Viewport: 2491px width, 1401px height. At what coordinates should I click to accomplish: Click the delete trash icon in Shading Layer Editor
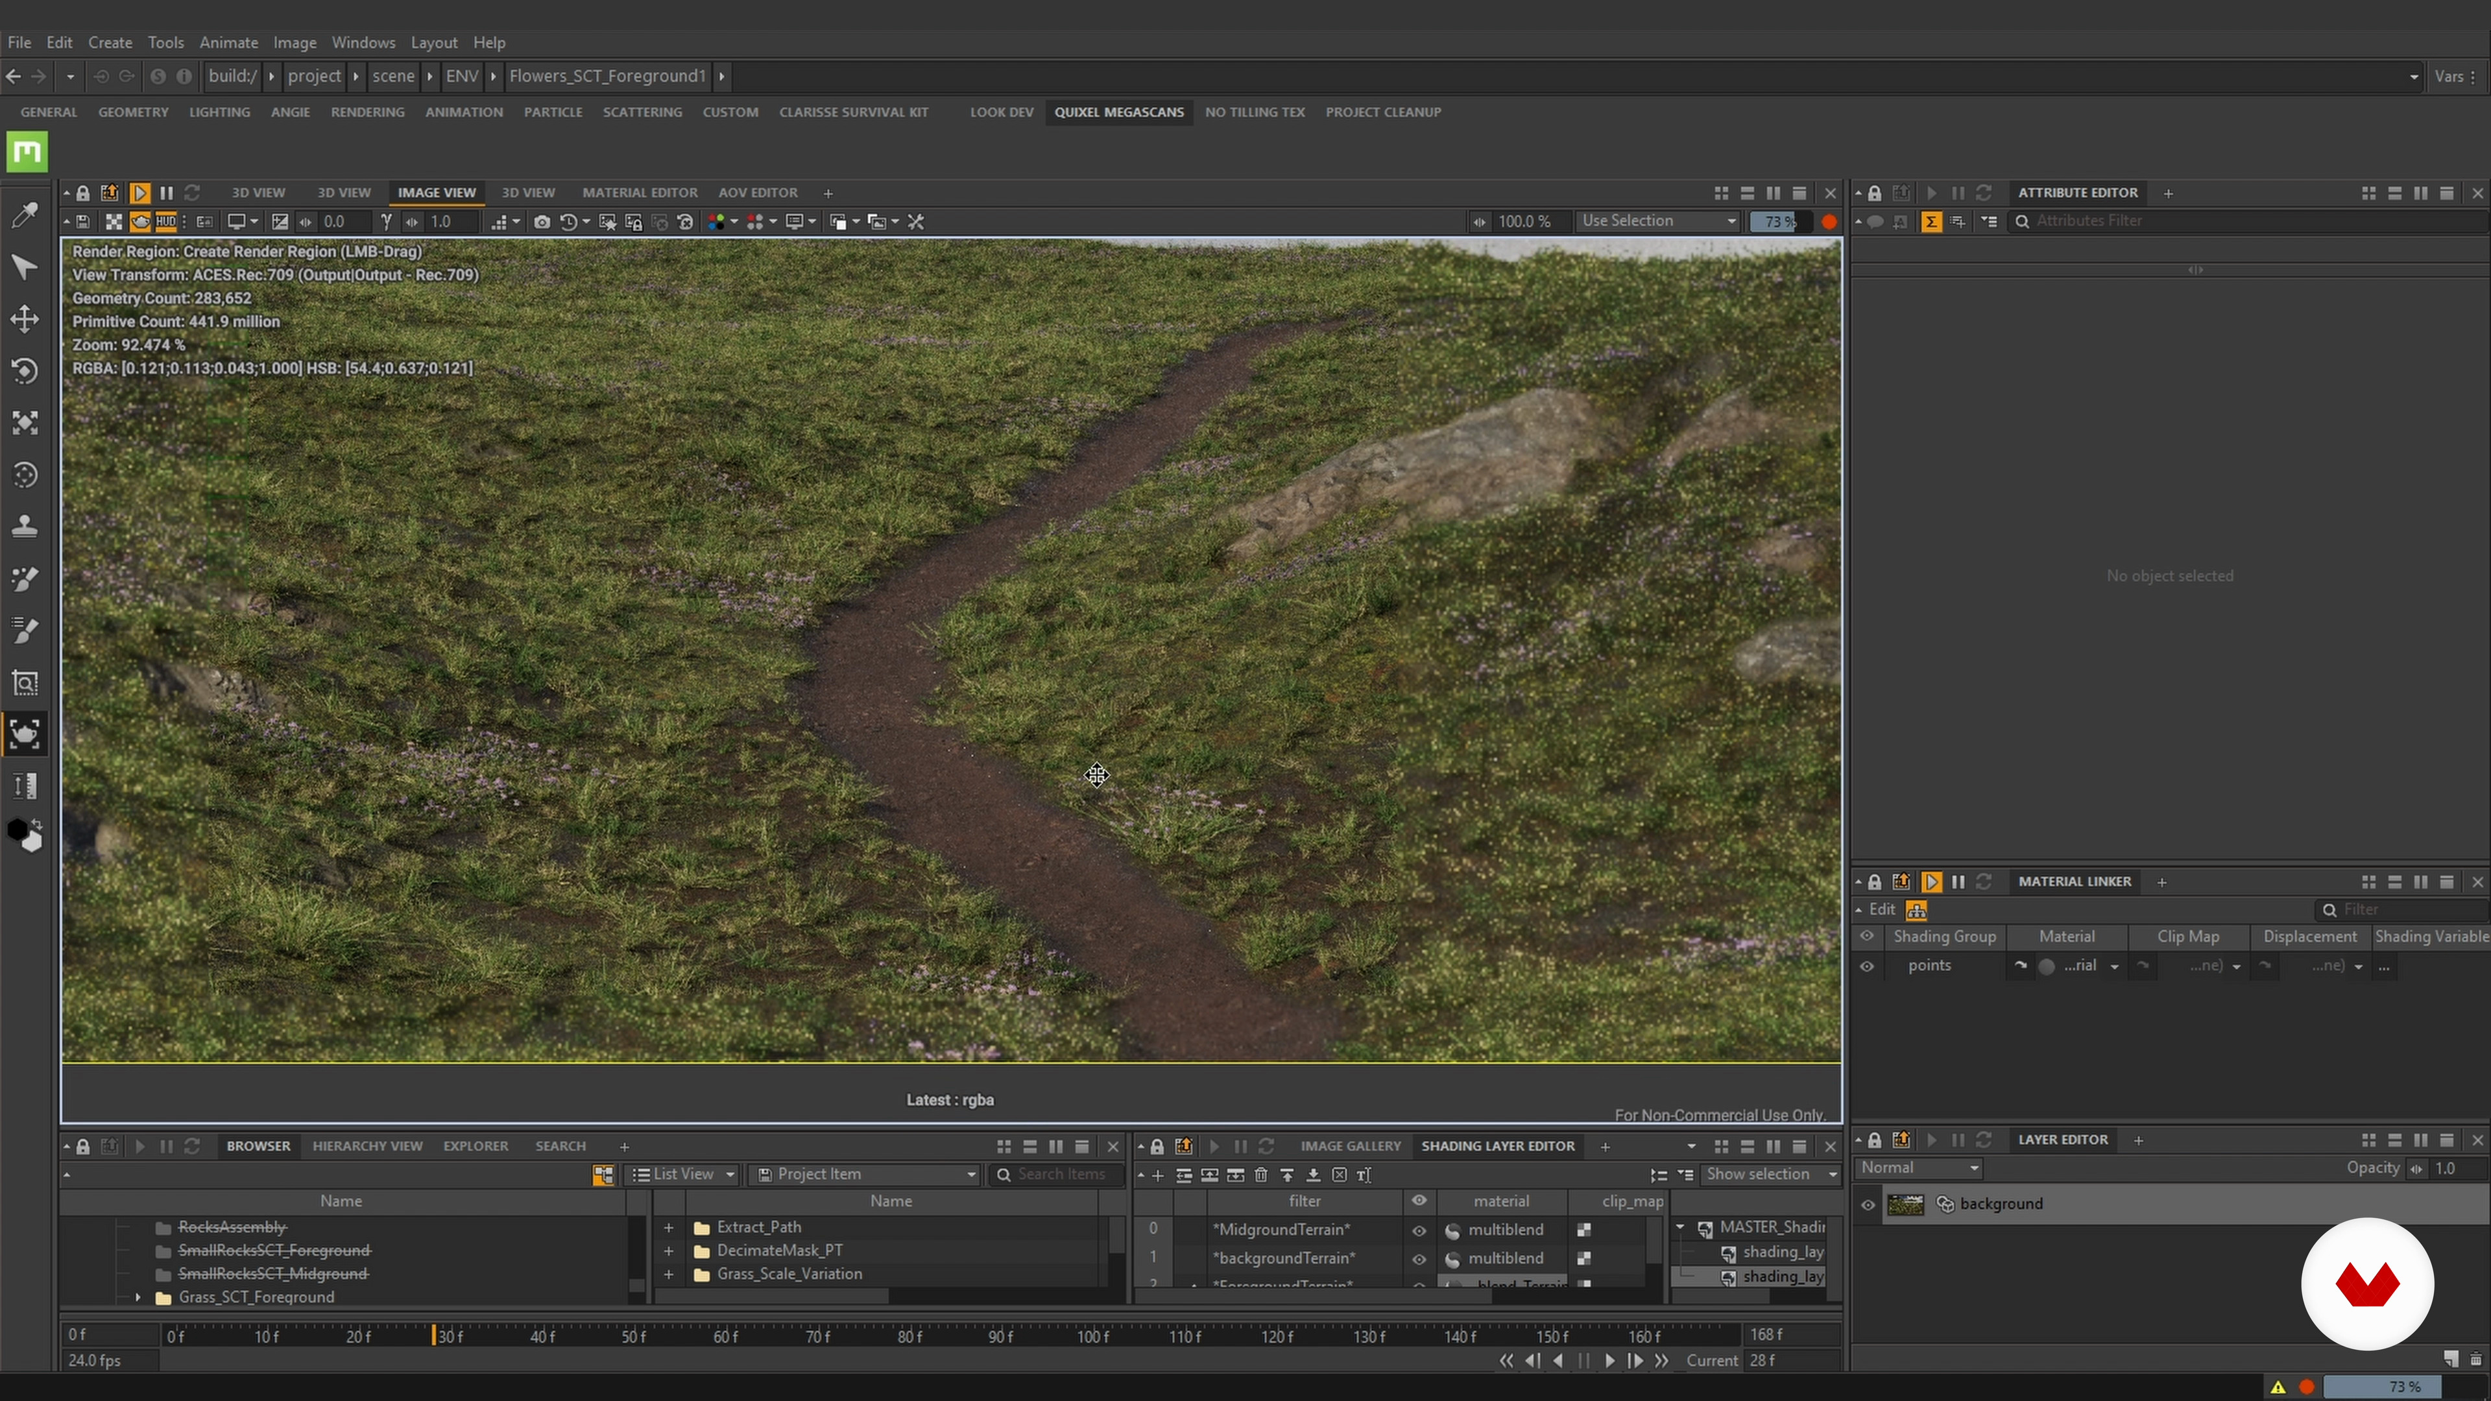[1261, 1175]
